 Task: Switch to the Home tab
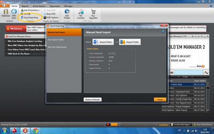pyautogui.click(x=14, y=6)
